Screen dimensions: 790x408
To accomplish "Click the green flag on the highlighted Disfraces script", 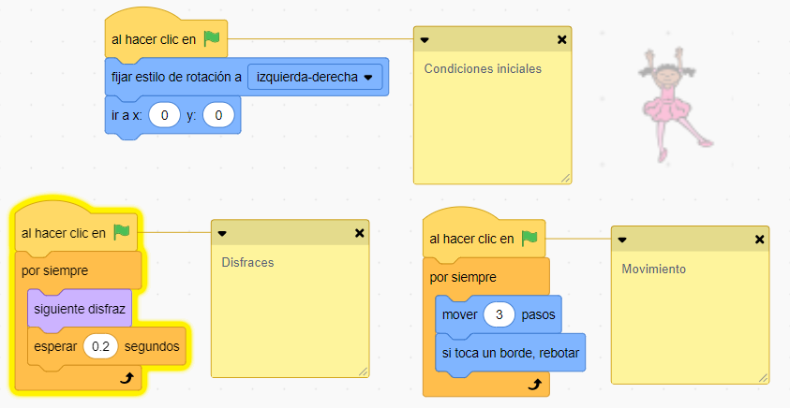I will coord(121,232).
